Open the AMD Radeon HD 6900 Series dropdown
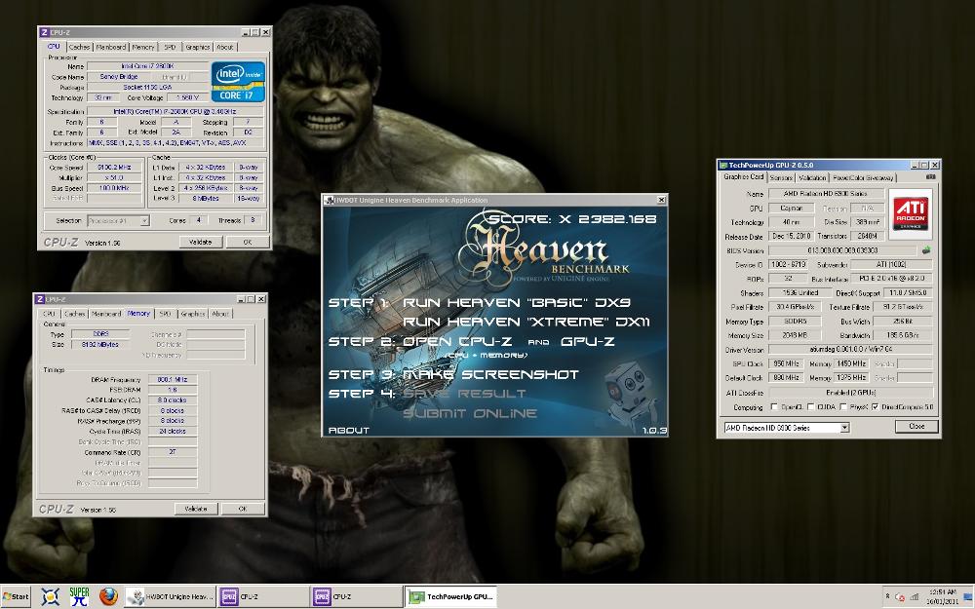Viewport: 975px width, 609px height. [x=844, y=428]
